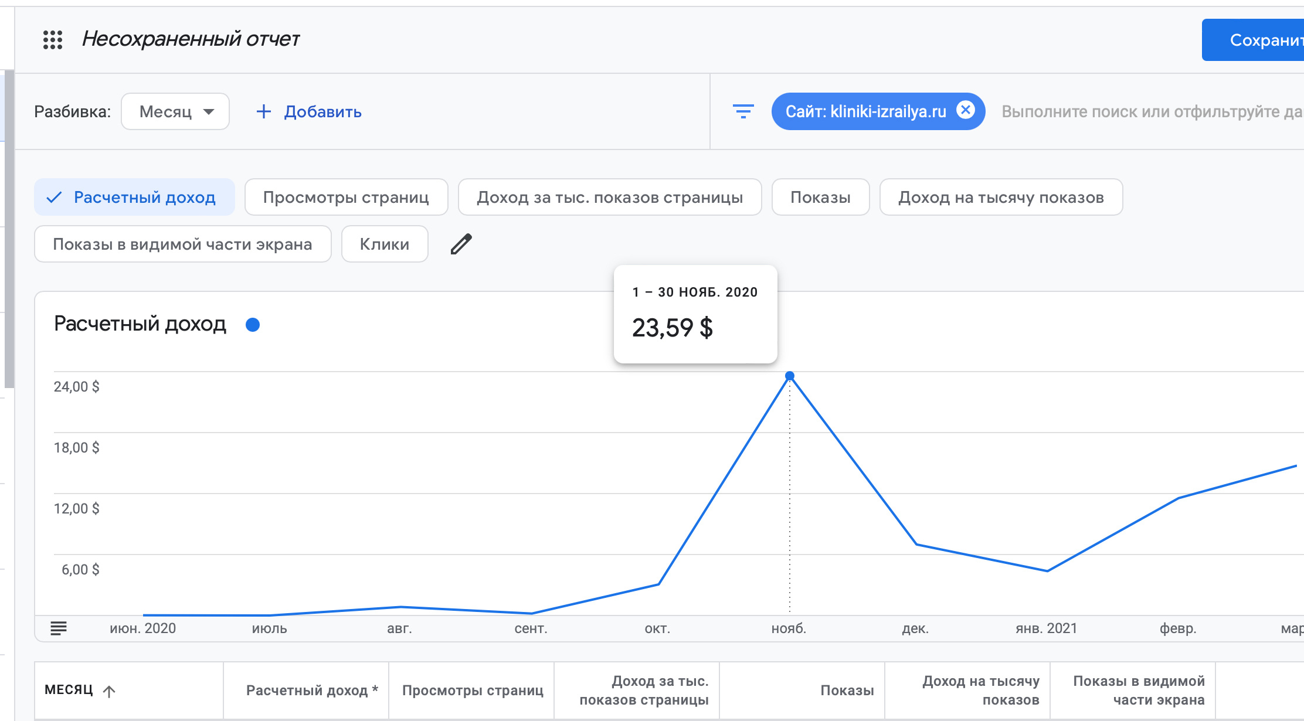The width and height of the screenshot is (1304, 721).
Task: Select Доход на тысячу показов chip
Action: click(1000, 197)
